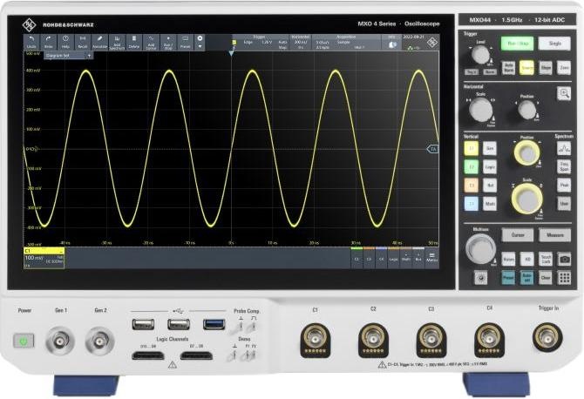Open the Trigger settings box on screen
Image resolution: width=584 pixels, height=399 pixels.
pos(261,43)
